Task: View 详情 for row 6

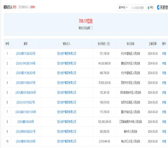Action: tap(164, 102)
